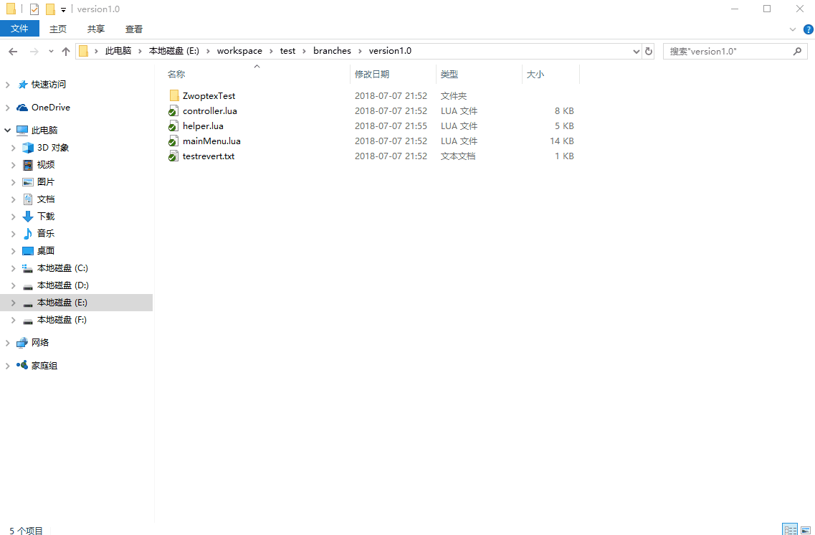Click the Help question mark icon
Image resolution: width=815 pixels, height=535 pixels.
click(x=809, y=29)
